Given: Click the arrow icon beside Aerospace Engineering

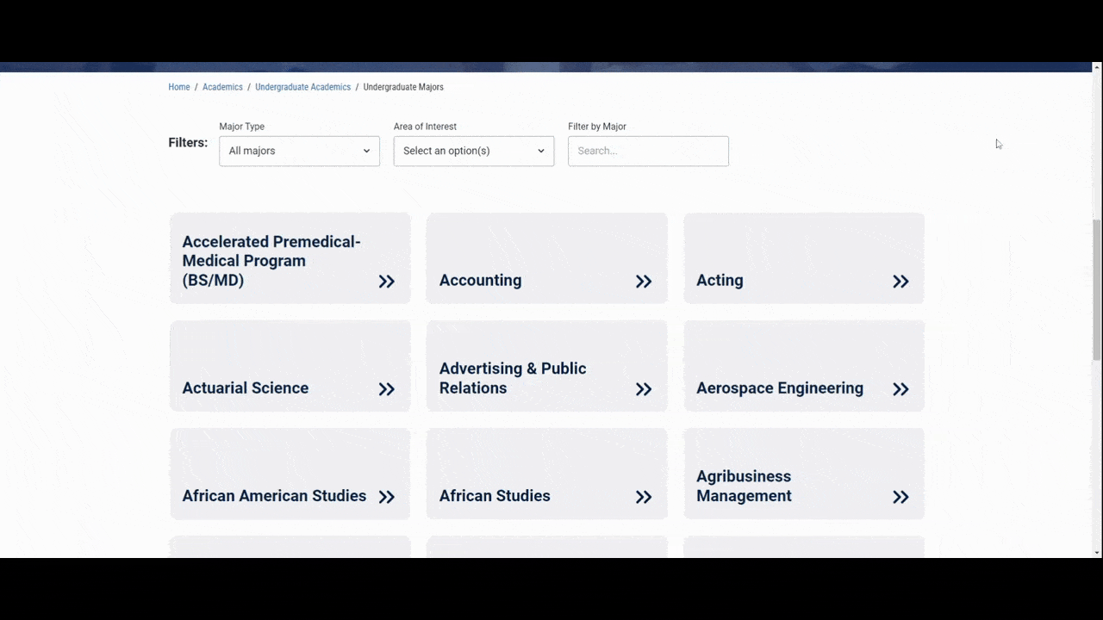Looking at the screenshot, I should pos(900,389).
